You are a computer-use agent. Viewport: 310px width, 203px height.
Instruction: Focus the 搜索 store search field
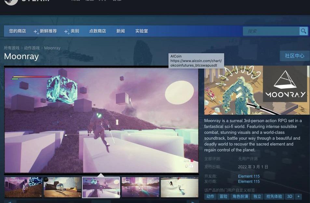[x=271, y=31]
